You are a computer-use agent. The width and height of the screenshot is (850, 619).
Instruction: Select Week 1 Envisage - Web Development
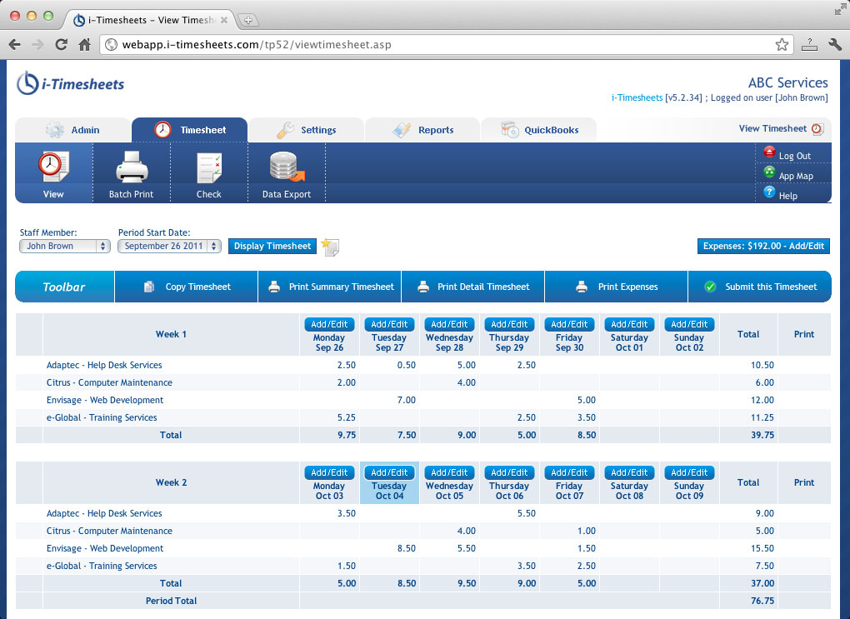pyautogui.click(x=105, y=400)
